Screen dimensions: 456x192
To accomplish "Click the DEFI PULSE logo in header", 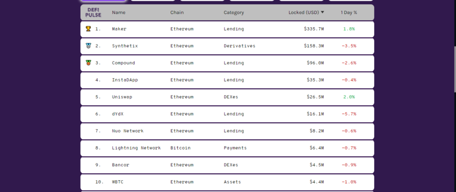I will [x=93, y=13].
